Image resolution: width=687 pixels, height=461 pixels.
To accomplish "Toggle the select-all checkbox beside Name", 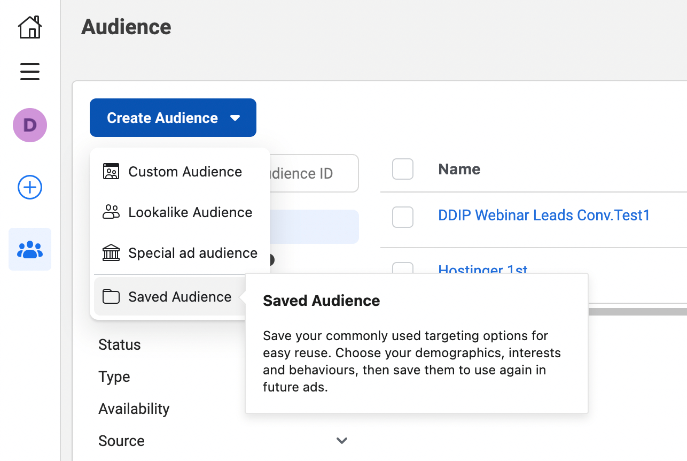I will point(403,169).
